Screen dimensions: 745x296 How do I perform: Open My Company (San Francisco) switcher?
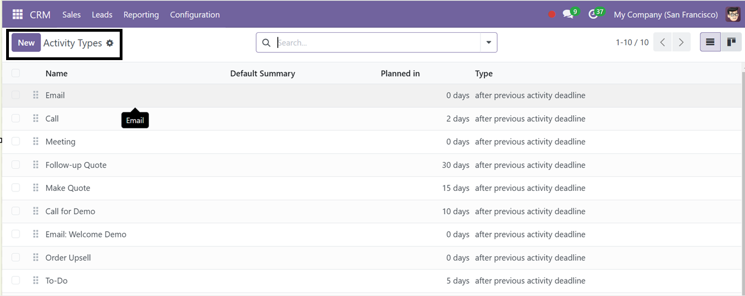(666, 14)
